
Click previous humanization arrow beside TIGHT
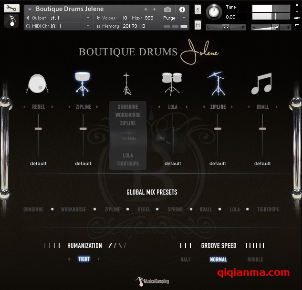pos(69,259)
